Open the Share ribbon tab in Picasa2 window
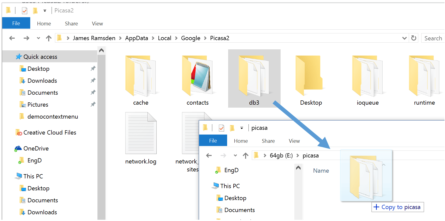The image size is (445, 221). click(71, 23)
